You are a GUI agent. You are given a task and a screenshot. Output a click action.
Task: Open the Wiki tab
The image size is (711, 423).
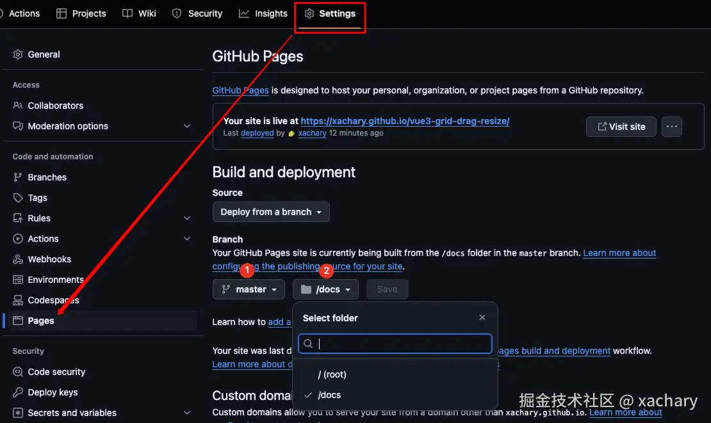click(x=139, y=13)
